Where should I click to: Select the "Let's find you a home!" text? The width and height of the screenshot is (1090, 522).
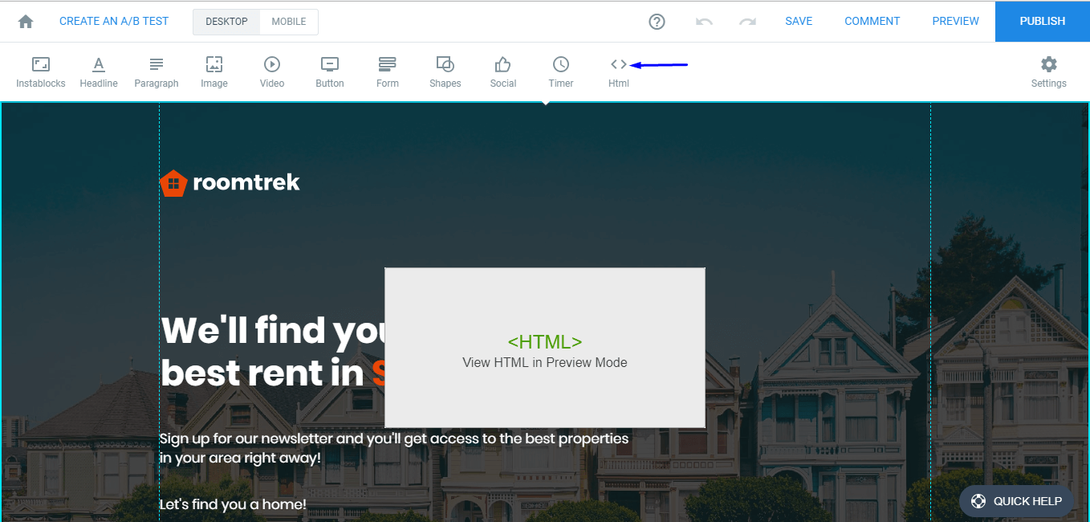[233, 504]
